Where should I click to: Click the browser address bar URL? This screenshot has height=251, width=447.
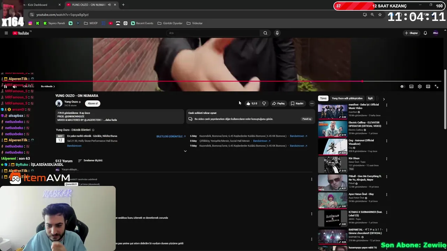click(x=63, y=15)
